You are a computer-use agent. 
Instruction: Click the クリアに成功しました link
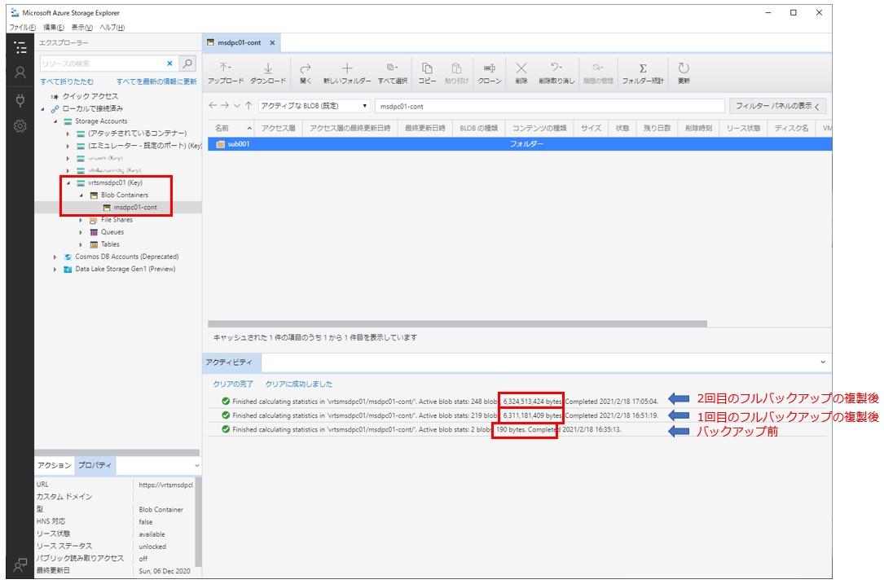(299, 384)
